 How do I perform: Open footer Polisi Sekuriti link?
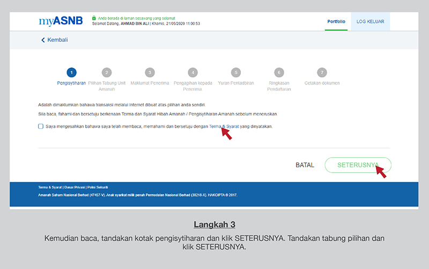click(x=98, y=188)
